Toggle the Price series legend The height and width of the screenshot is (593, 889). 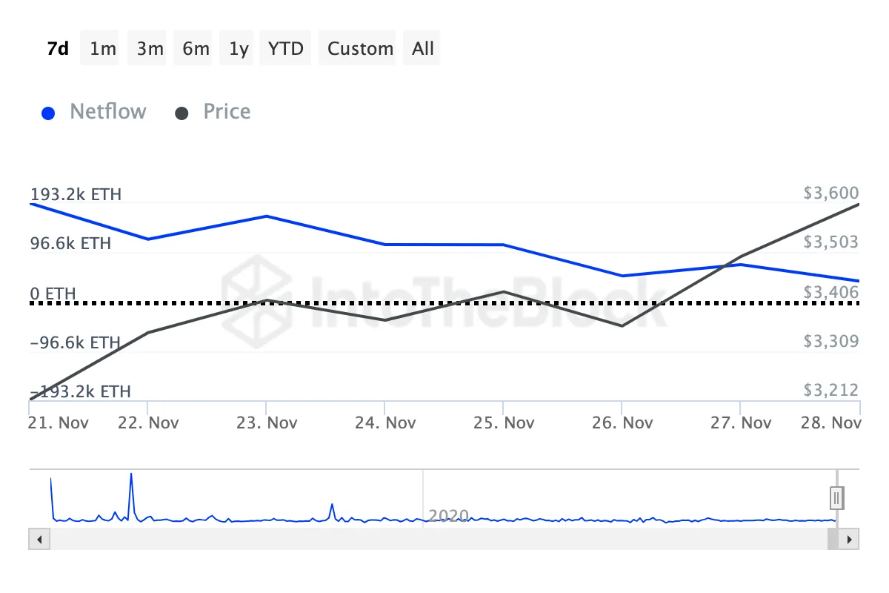coord(227,112)
